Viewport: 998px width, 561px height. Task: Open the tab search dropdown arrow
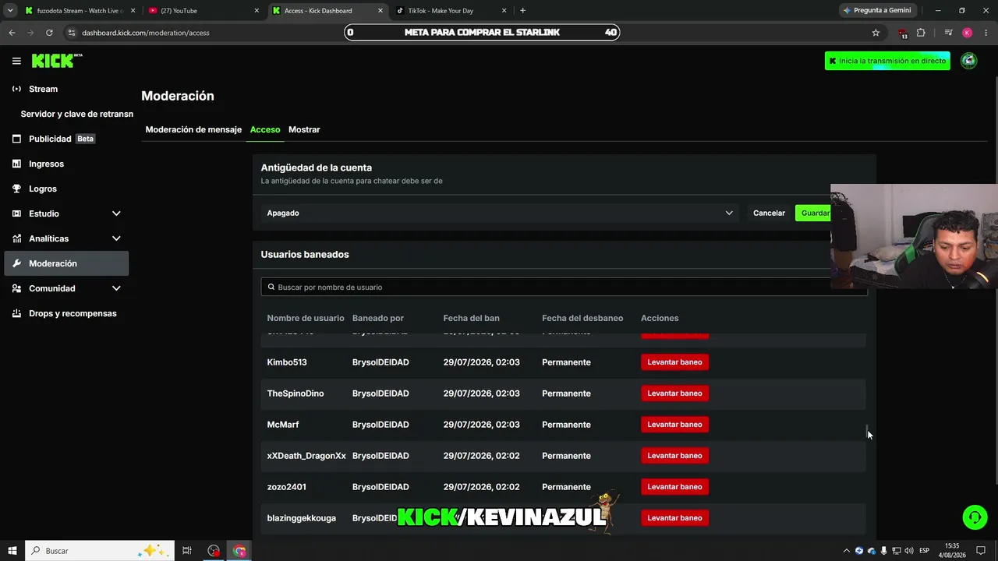coord(10,11)
